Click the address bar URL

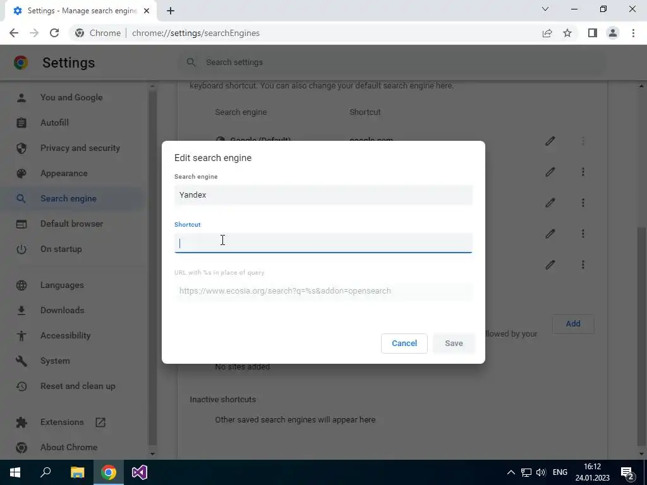(196, 33)
